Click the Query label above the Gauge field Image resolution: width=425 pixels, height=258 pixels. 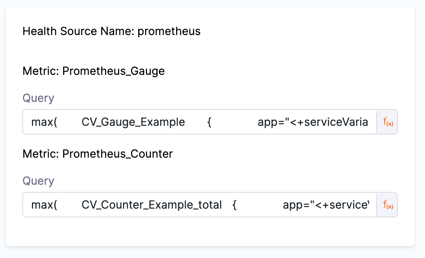click(x=38, y=98)
